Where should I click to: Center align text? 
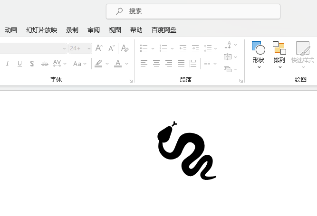[x=156, y=64]
